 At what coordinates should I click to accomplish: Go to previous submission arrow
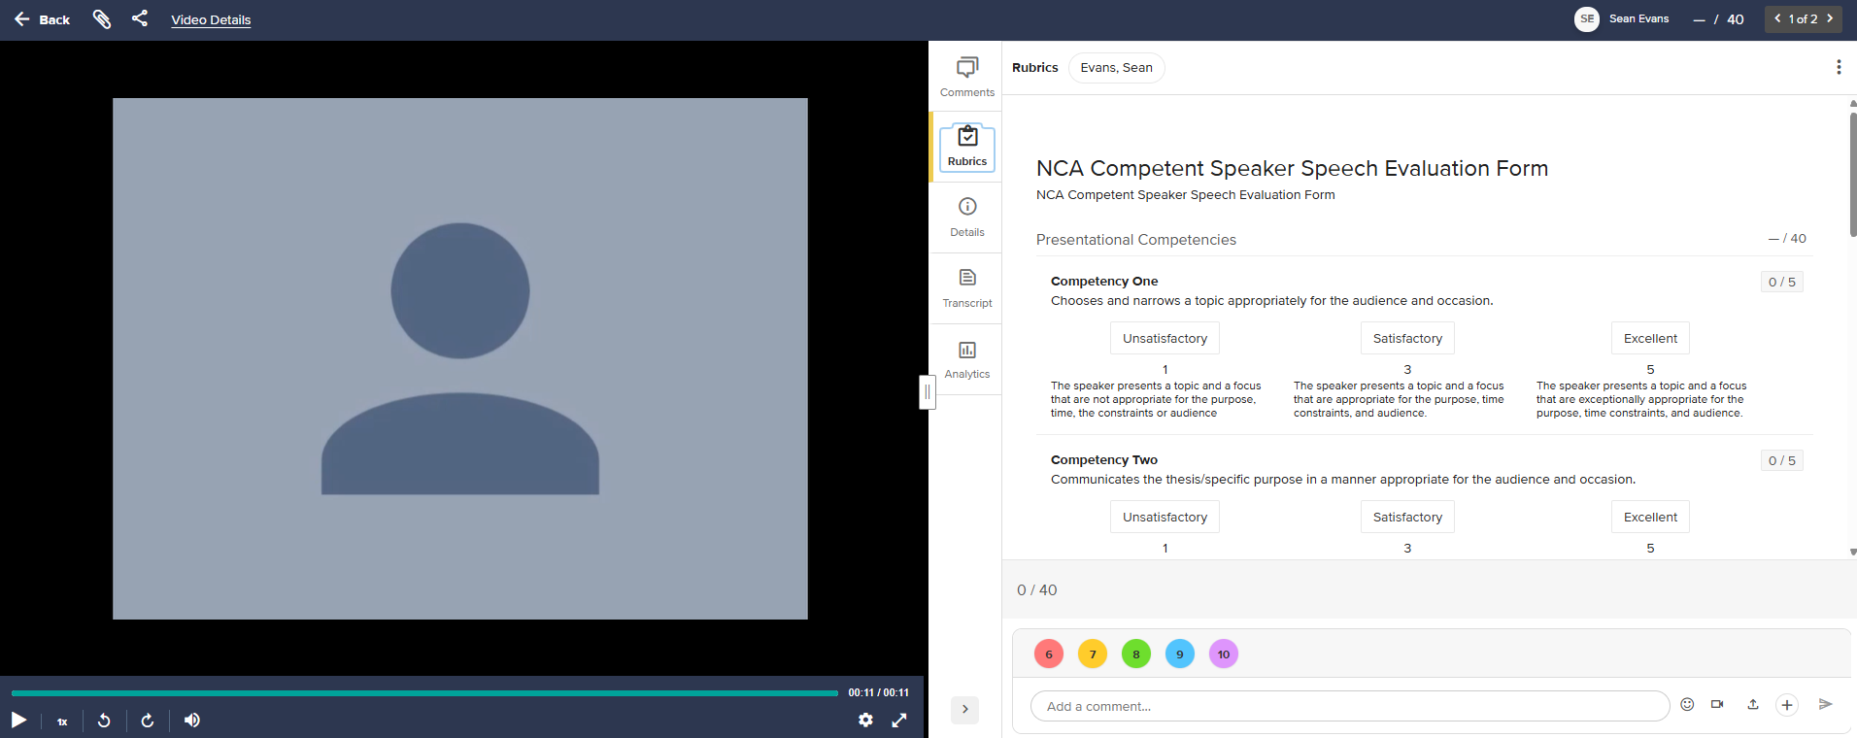click(x=1777, y=18)
